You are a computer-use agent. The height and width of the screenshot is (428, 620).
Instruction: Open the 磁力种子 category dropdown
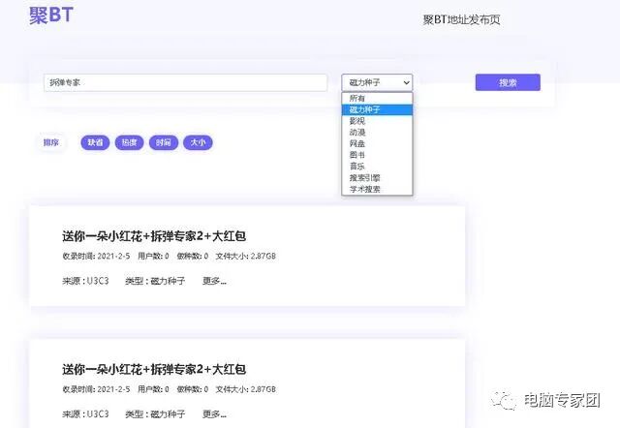(x=377, y=82)
